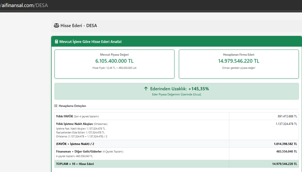Click '4 çeyrek toplamı: 483.556.040 TL' line

pos(74,156)
